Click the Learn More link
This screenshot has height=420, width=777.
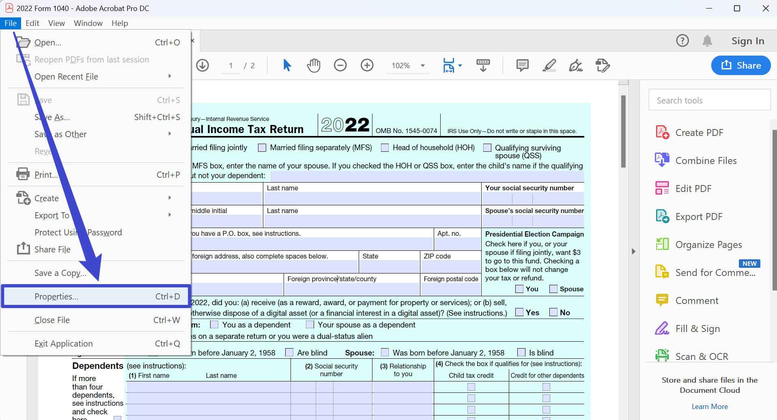[x=709, y=406]
